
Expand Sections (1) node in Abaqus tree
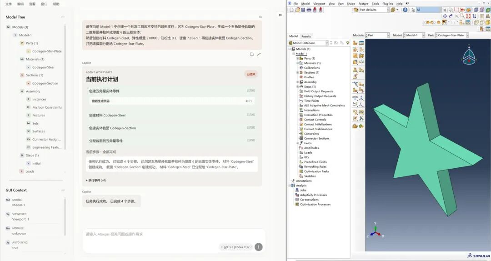point(297,72)
